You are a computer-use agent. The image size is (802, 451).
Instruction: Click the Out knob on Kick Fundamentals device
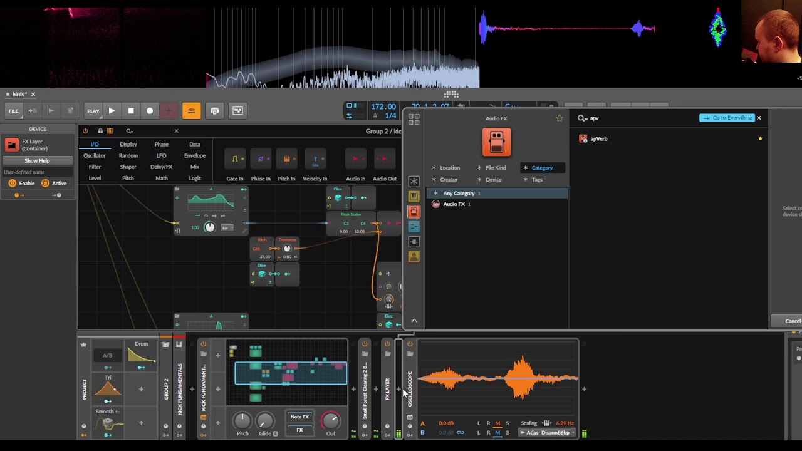[x=331, y=420]
